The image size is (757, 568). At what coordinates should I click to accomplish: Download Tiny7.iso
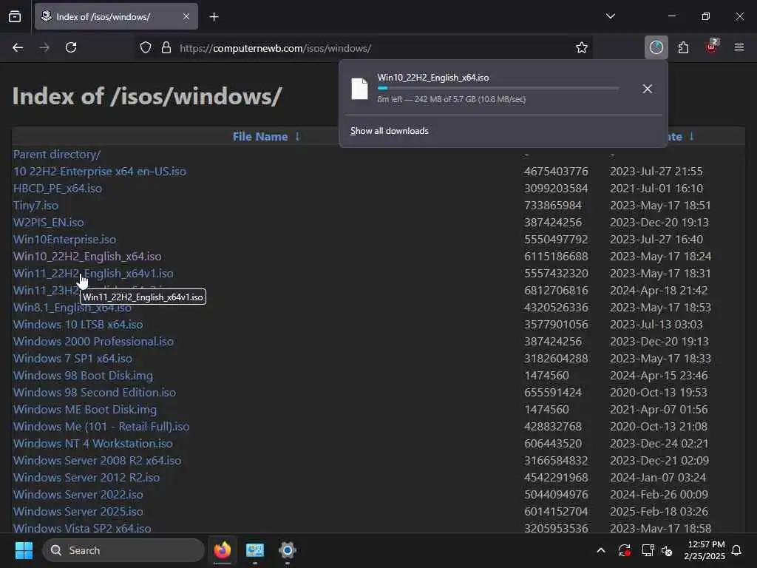(35, 206)
